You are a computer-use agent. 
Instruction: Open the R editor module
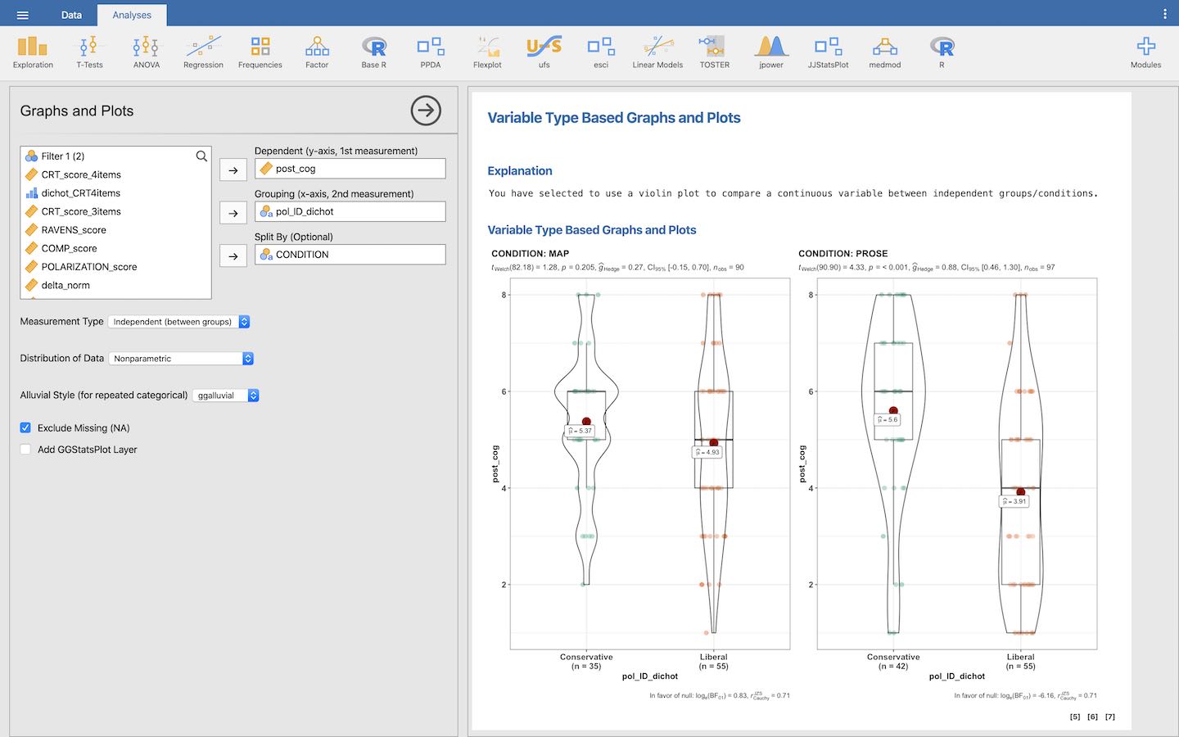coord(942,52)
